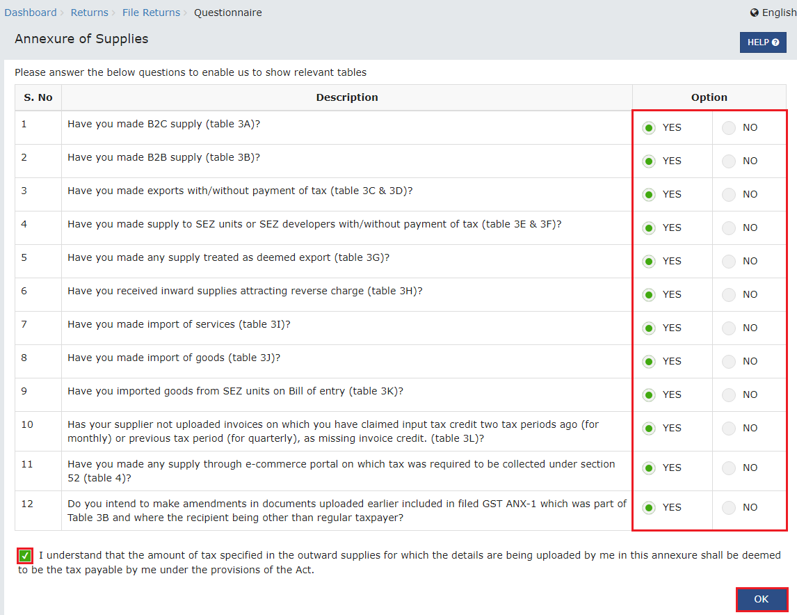Screen dimensions: 797x615
Task: Select YES for import of services
Action: 649,328
